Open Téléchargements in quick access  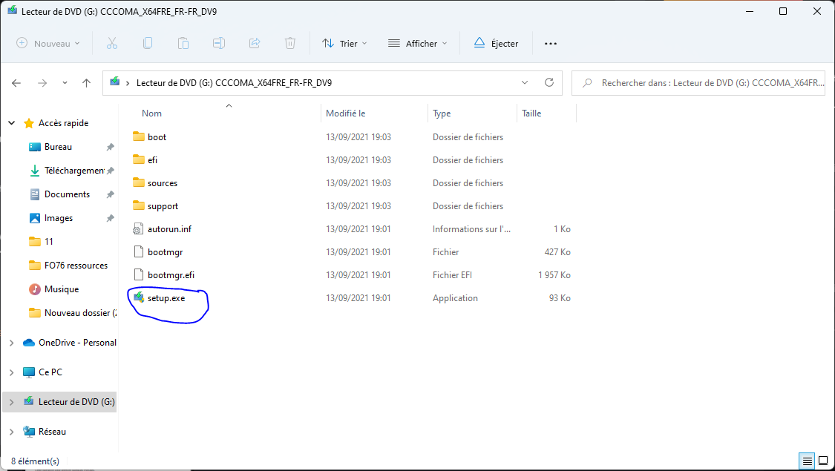click(x=74, y=171)
